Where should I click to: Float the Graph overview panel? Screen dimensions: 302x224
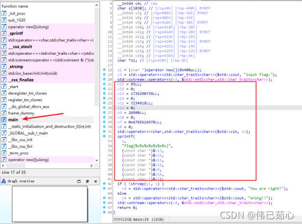[x=87, y=181]
